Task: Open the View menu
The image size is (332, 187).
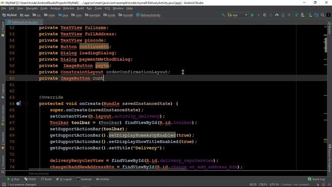Action: click(x=20, y=8)
